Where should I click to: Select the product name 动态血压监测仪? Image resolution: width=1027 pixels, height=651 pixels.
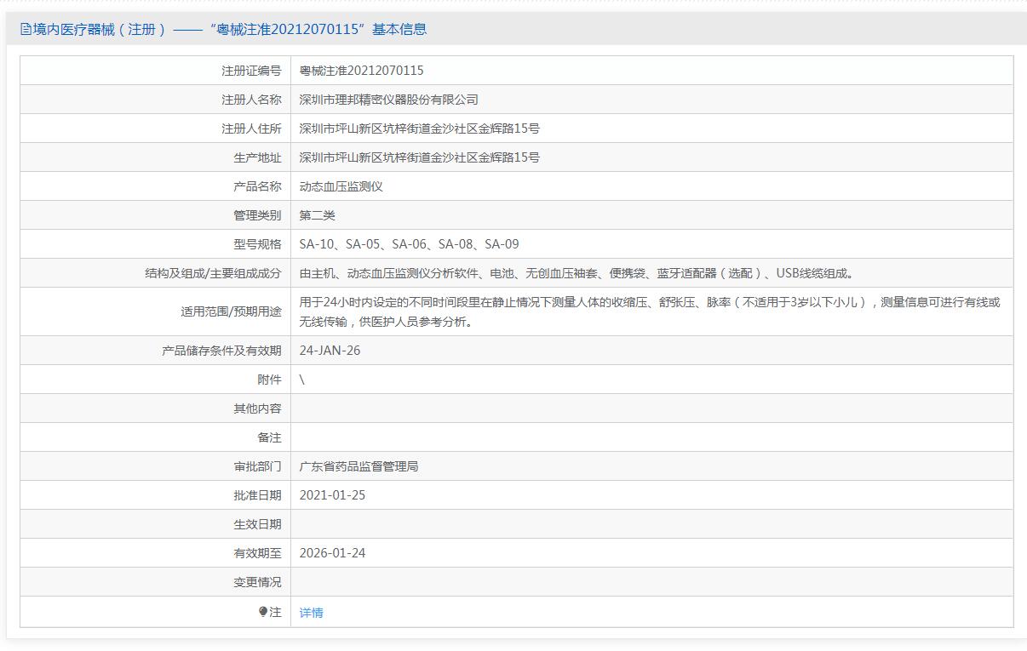coord(341,186)
